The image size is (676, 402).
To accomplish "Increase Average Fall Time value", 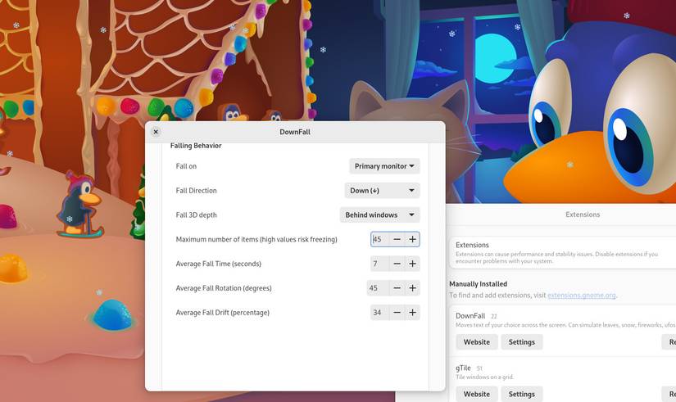I will point(412,264).
